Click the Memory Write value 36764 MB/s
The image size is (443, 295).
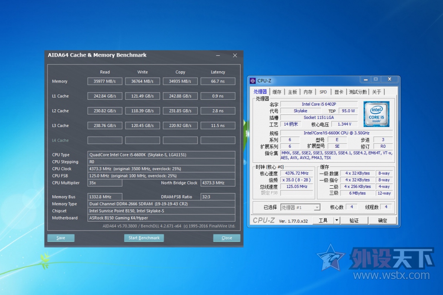[x=142, y=81]
